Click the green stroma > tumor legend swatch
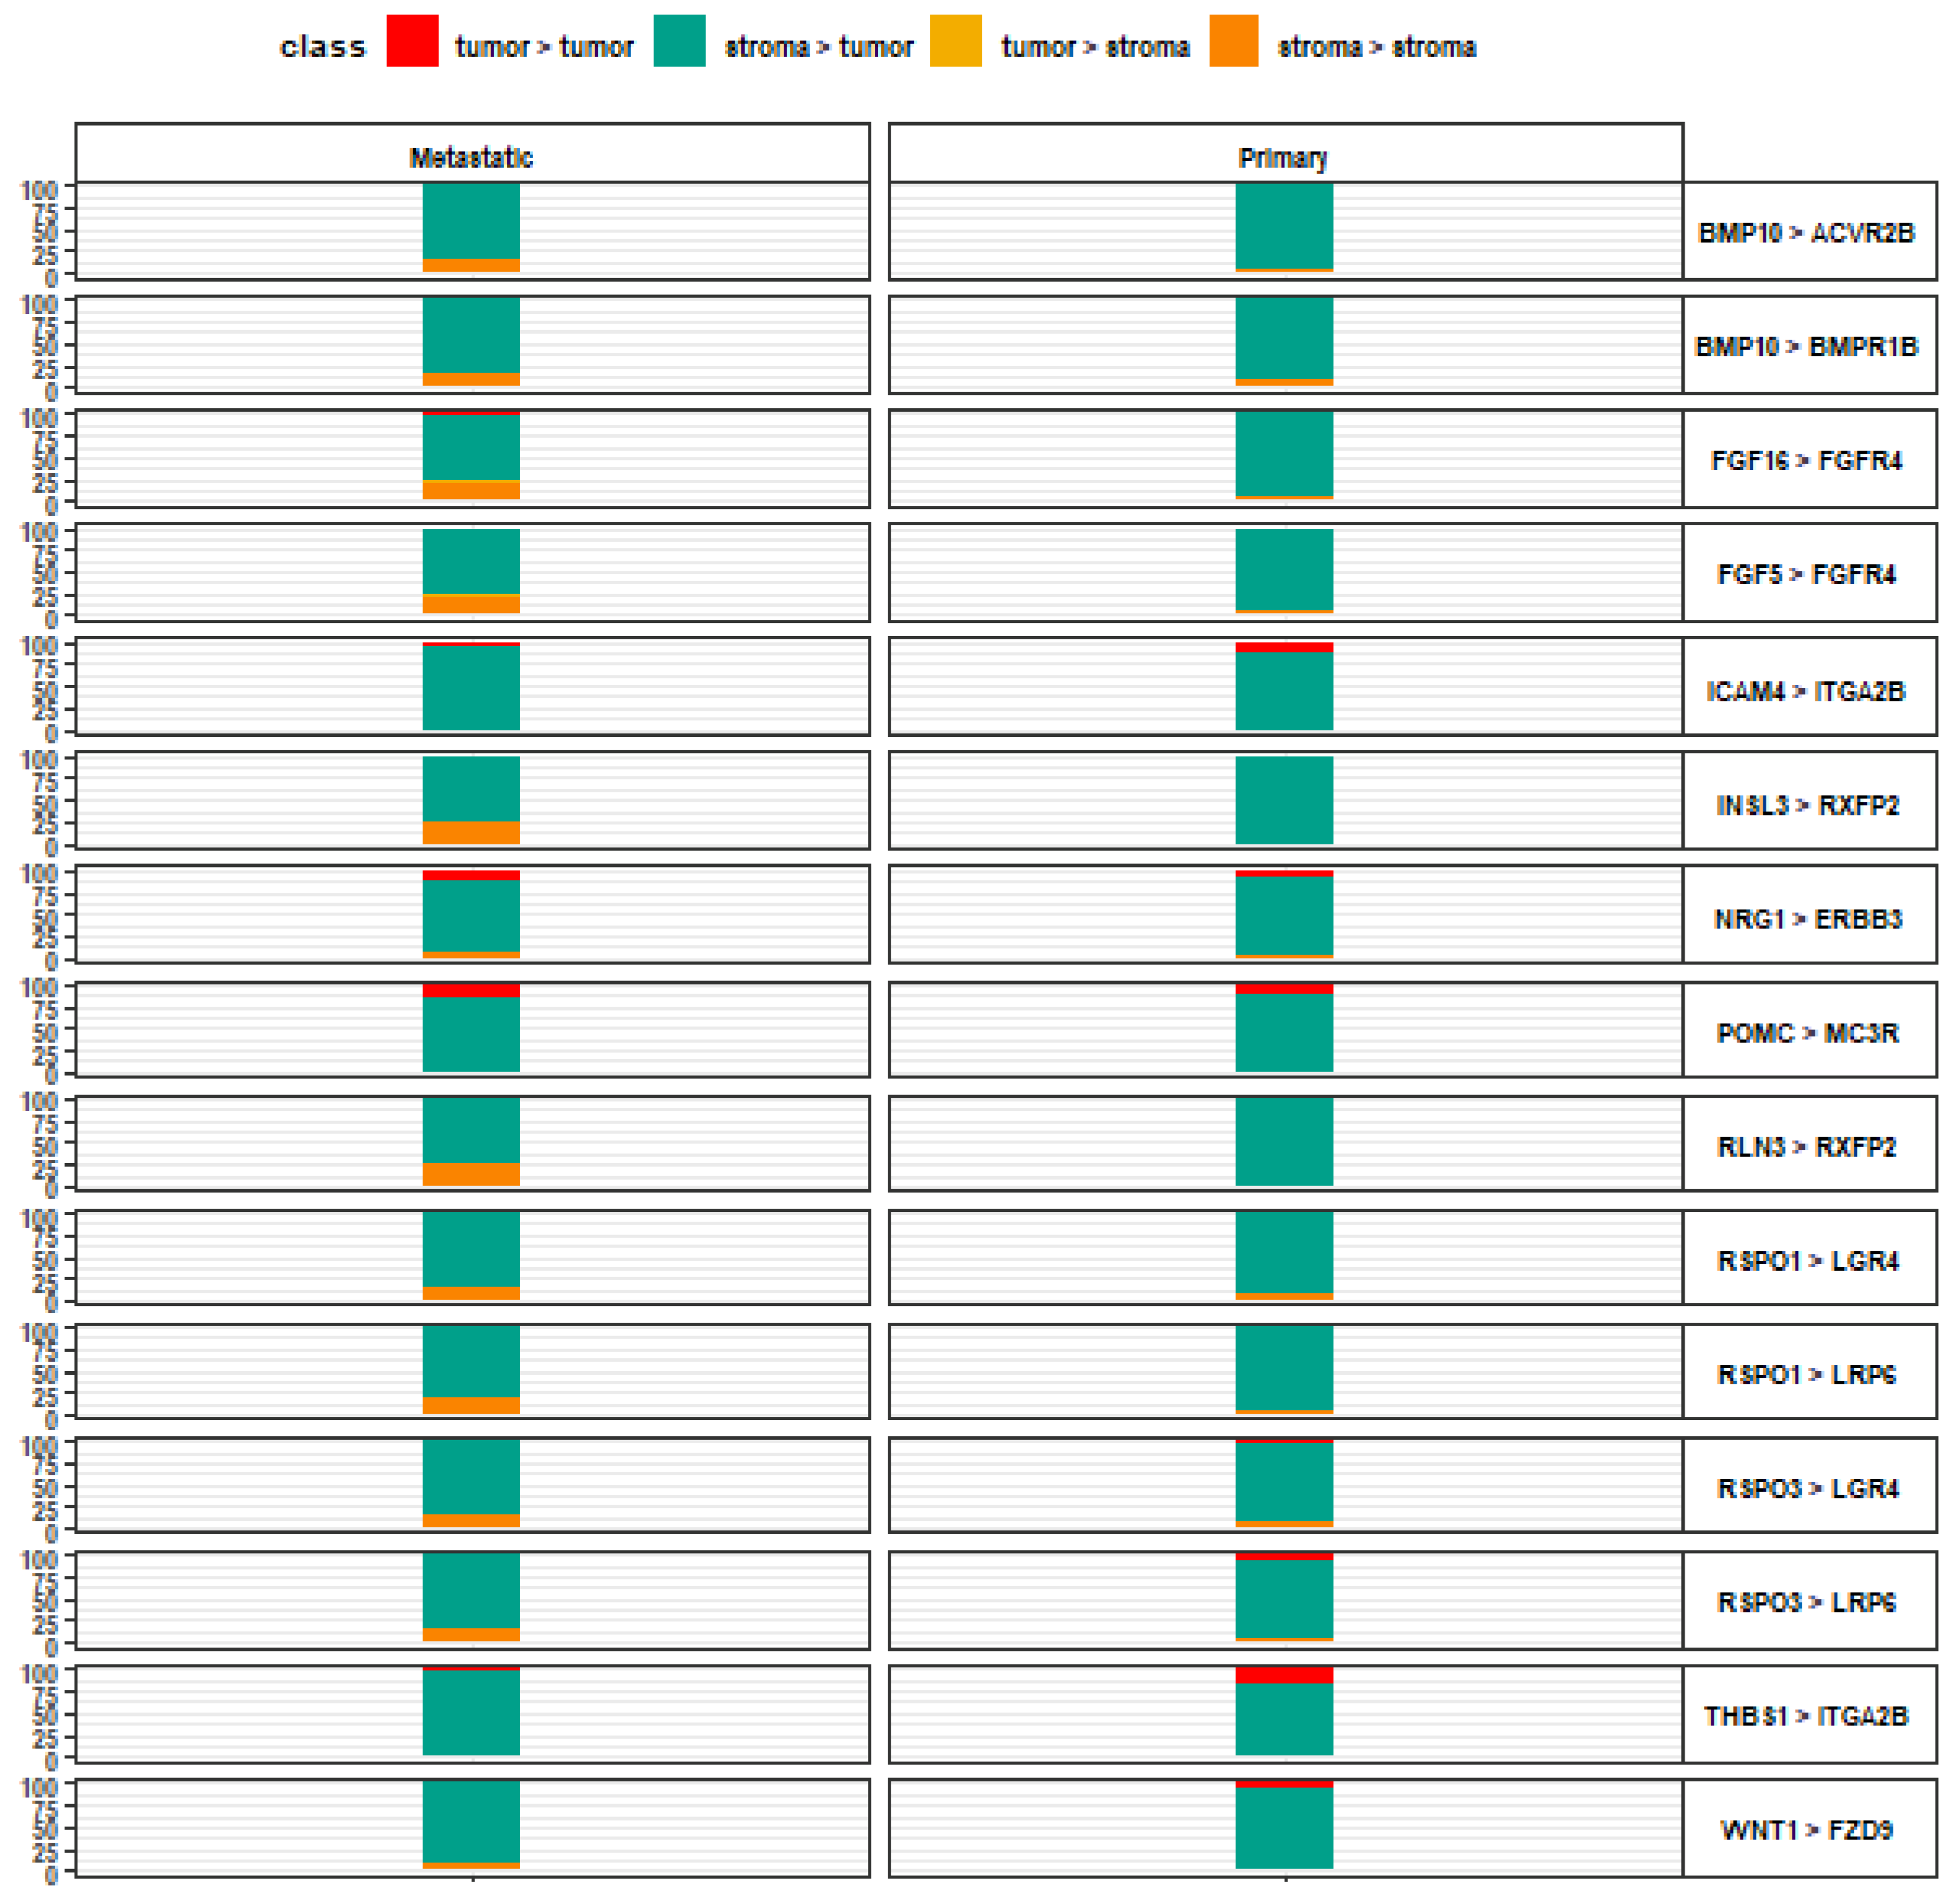1960x1899 pixels. (679, 41)
